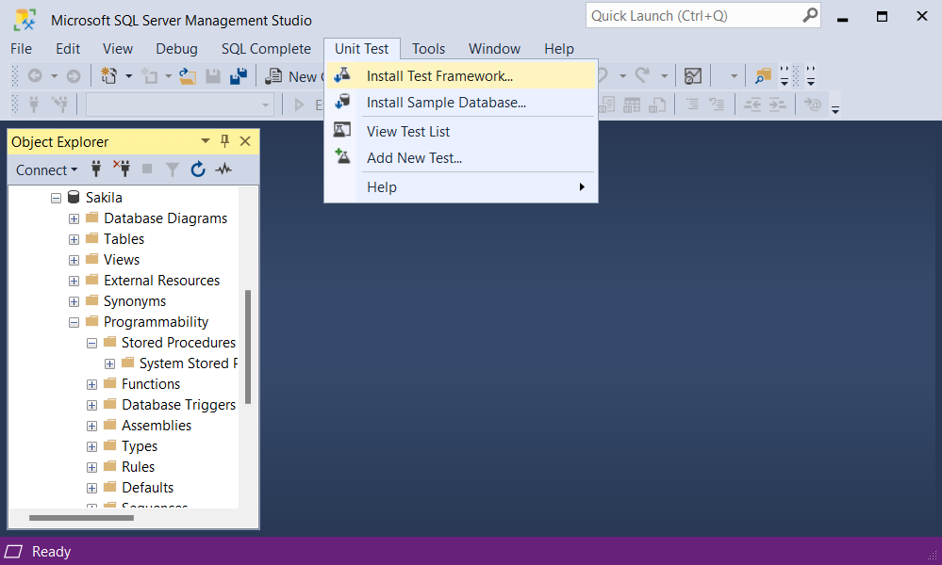Expand the Rules folder
This screenshot has height=565, width=942.
91,467
